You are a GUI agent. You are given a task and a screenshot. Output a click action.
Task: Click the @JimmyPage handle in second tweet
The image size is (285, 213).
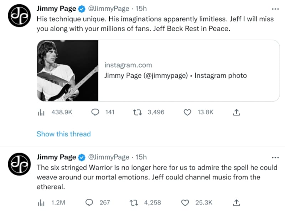point(108,157)
